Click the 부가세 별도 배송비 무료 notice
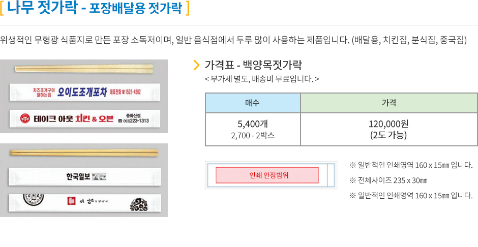The image size is (478, 247). (x=262, y=79)
